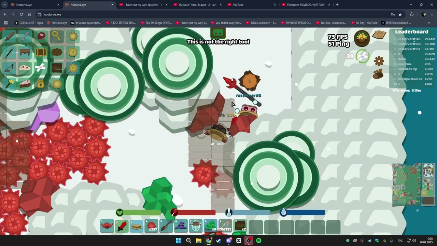Open a new browser tab

[x=337, y=5]
